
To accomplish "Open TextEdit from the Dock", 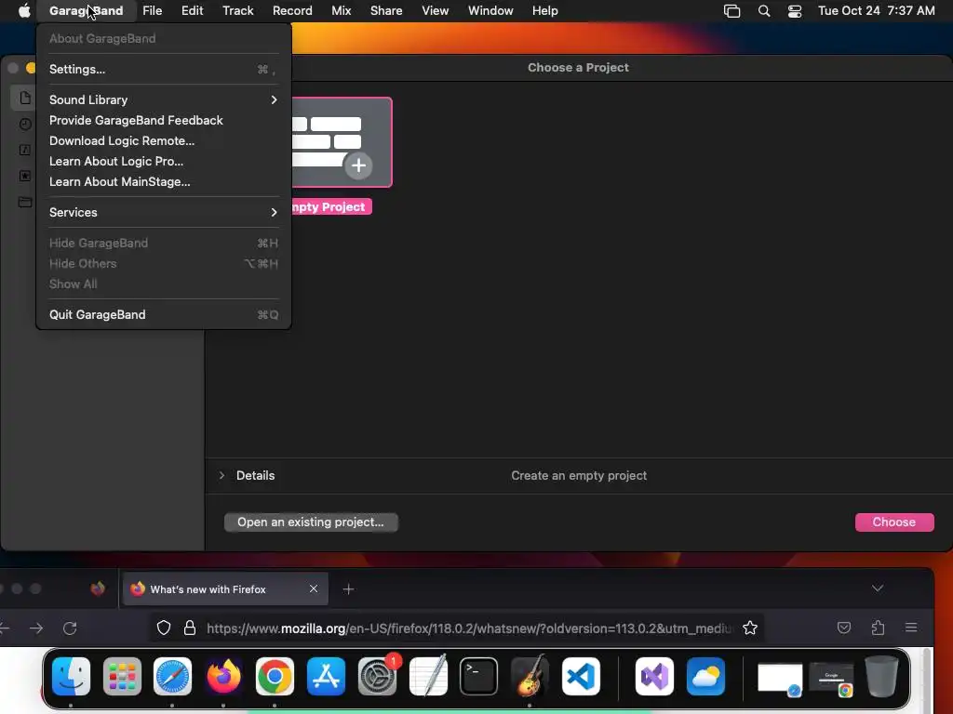I will pos(428,676).
